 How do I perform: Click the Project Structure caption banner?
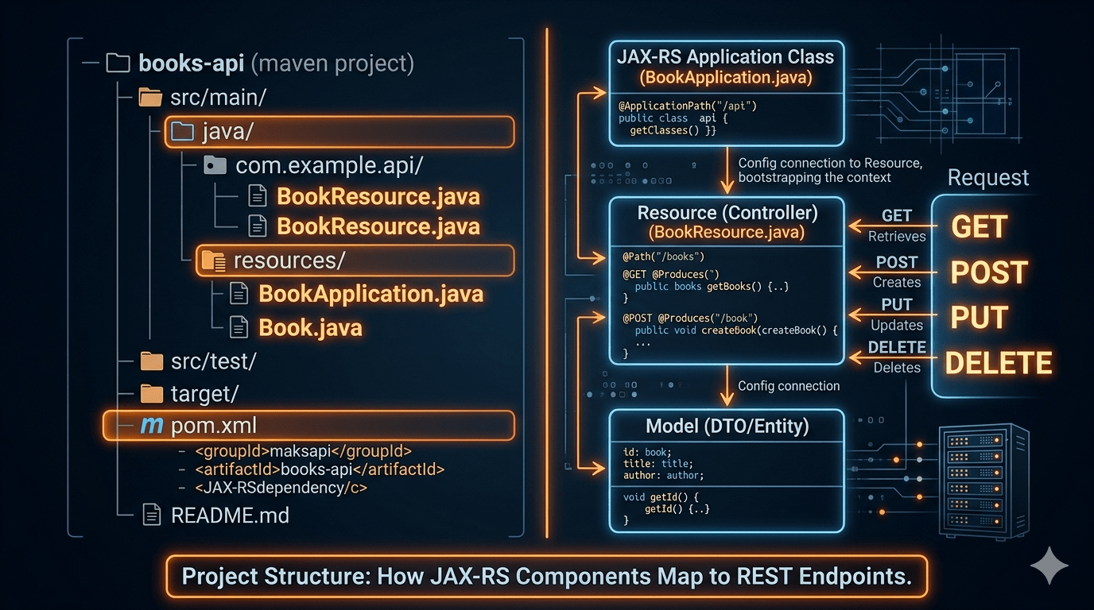click(x=547, y=575)
